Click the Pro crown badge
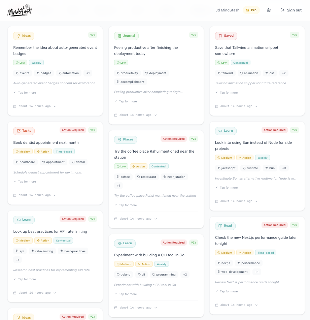This screenshot has width=310, height=320. pos(251,10)
